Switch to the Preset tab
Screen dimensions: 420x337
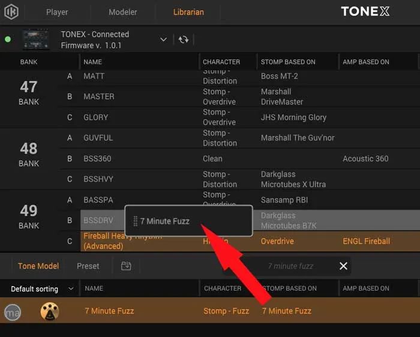click(x=88, y=266)
